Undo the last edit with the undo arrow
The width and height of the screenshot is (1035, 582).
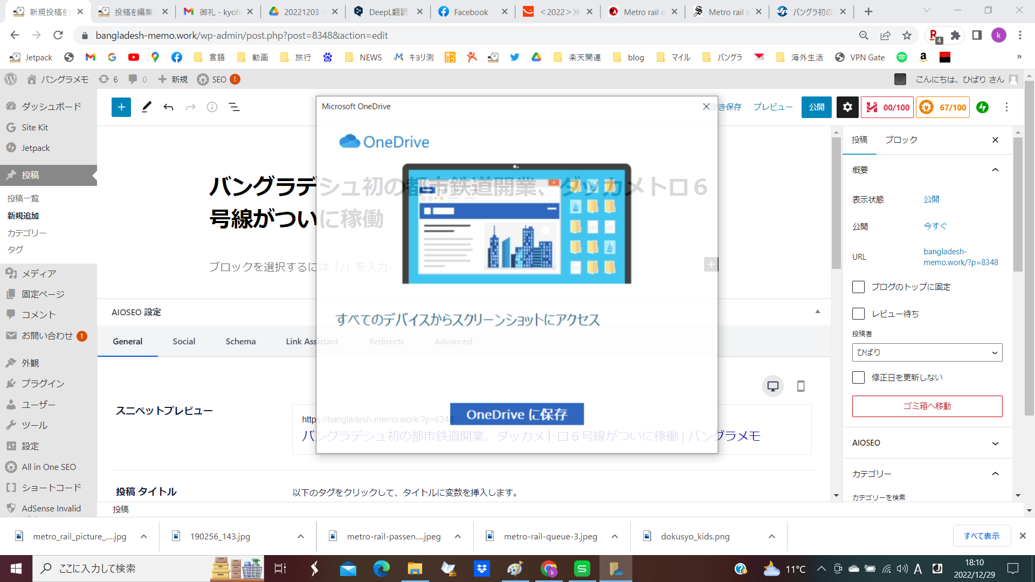pyautogui.click(x=168, y=107)
